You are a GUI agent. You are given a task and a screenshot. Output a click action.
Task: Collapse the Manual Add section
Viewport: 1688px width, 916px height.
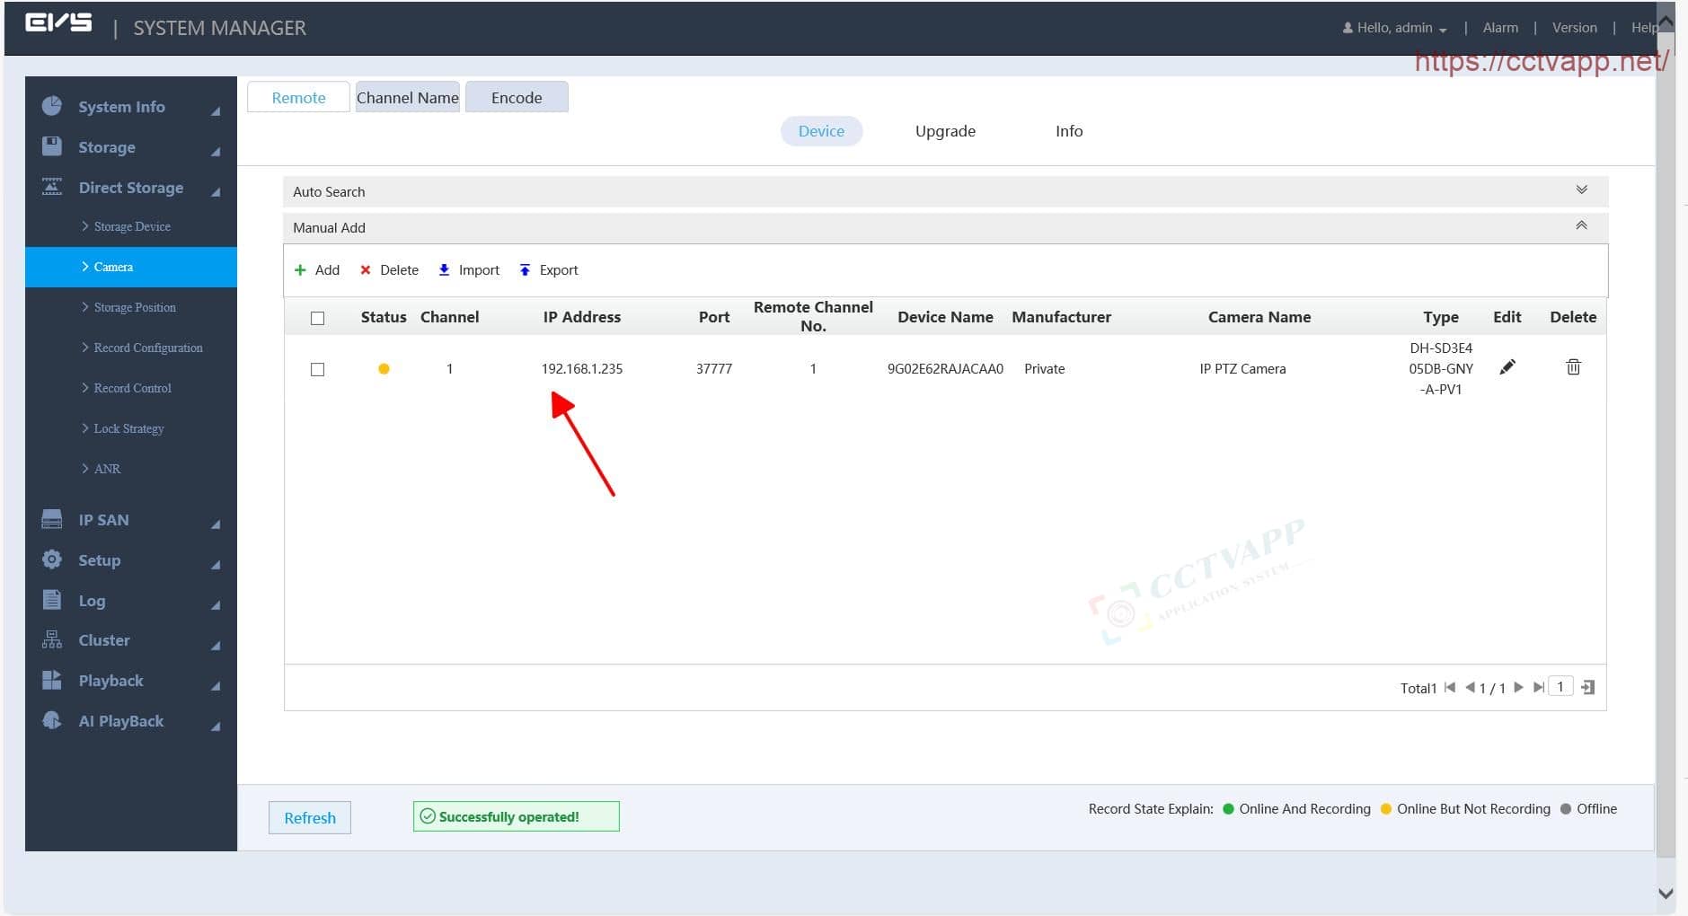click(x=1581, y=226)
